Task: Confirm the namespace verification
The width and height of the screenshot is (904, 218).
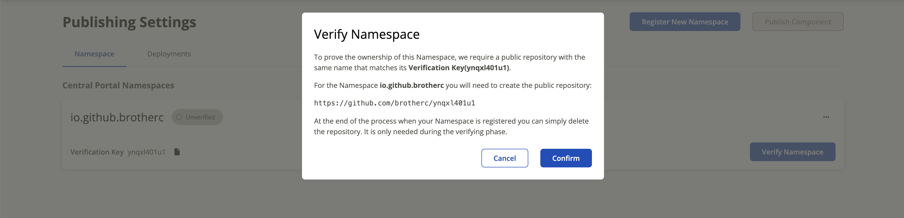Action: [566, 158]
